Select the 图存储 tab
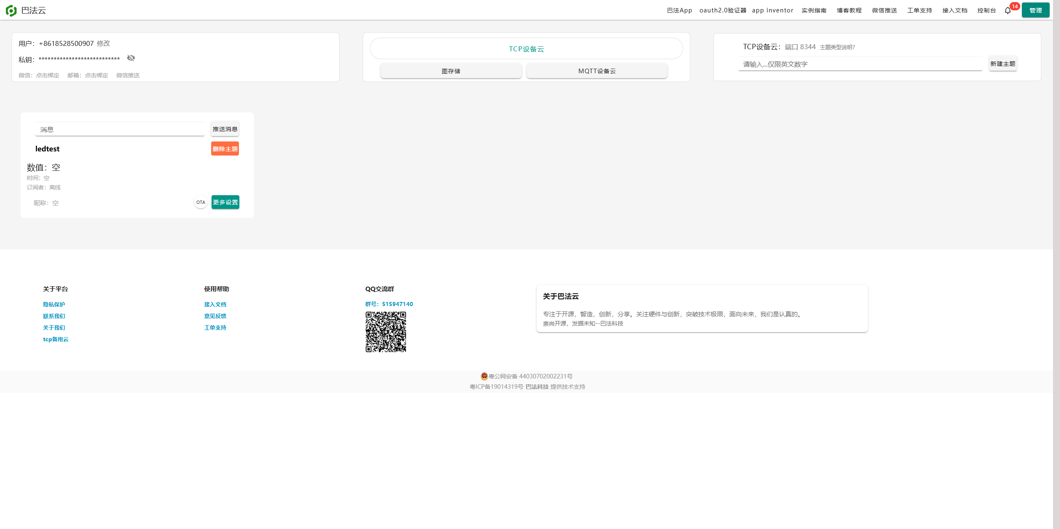 coord(451,71)
